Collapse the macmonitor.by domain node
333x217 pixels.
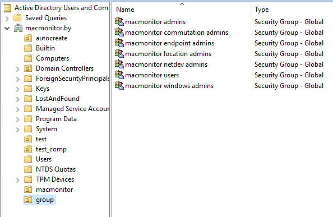(x=7, y=28)
